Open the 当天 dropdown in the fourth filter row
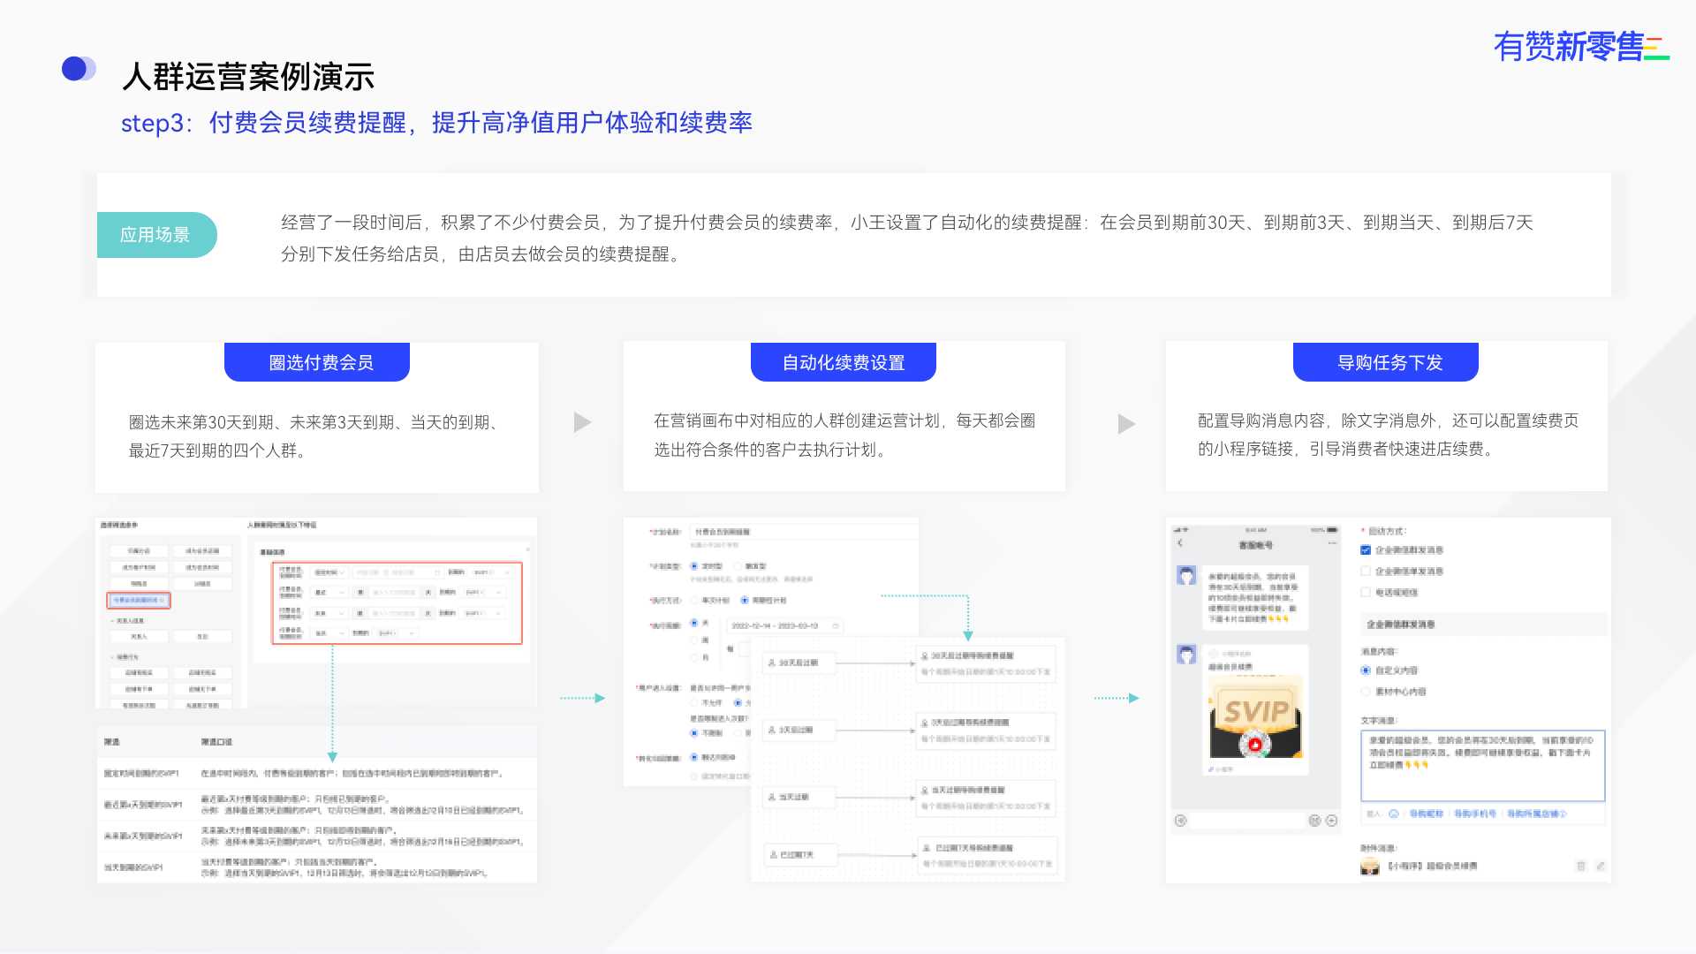Image resolution: width=1696 pixels, height=954 pixels. pos(330,632)
